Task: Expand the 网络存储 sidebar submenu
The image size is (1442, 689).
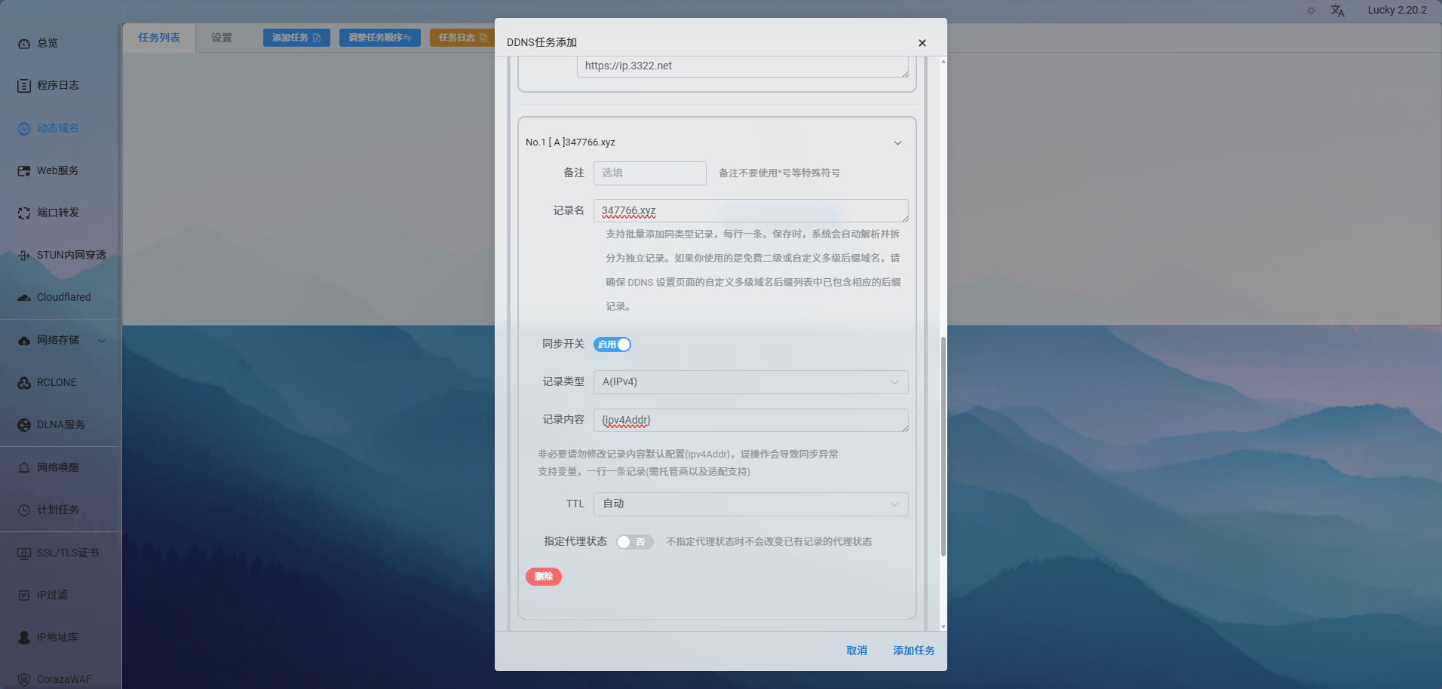Action: pos(102,341)
